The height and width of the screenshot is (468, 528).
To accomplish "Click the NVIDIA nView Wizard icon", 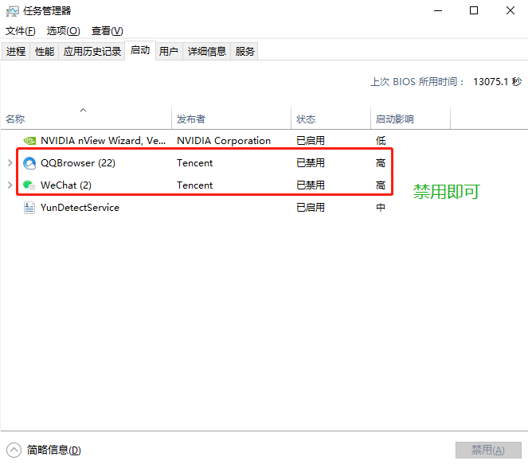I will [x=29, y=141].
